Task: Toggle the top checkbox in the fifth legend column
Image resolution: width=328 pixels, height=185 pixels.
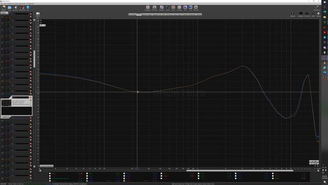Action: coord(198,174)
